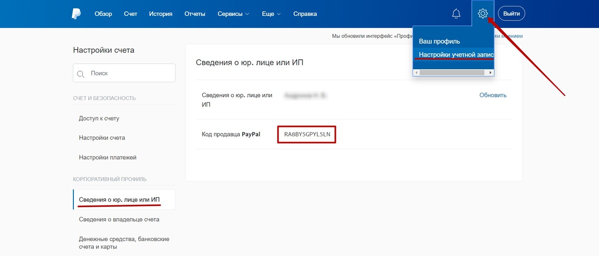The width and height of the screenshot is (599, 256).
Task: Open the Справка help page
Action: click(305, 14)
